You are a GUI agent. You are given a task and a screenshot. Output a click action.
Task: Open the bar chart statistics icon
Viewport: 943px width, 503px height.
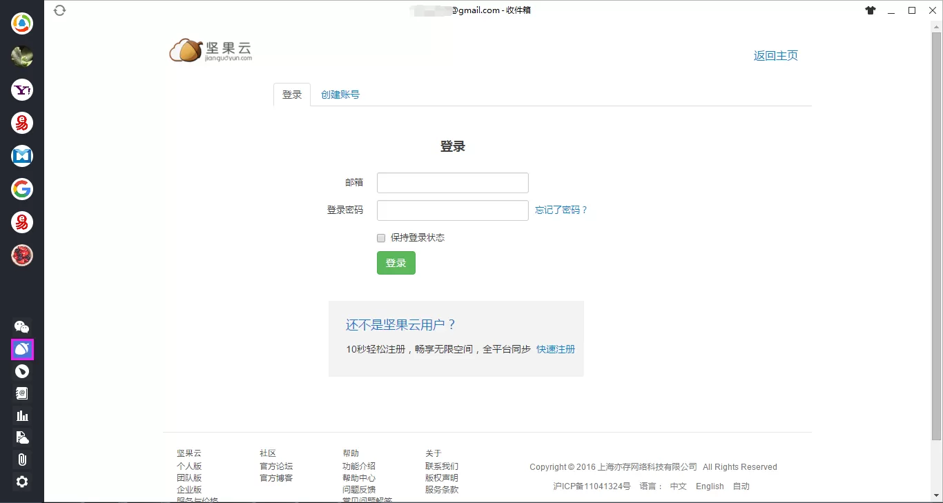click(x=22, y=415)
